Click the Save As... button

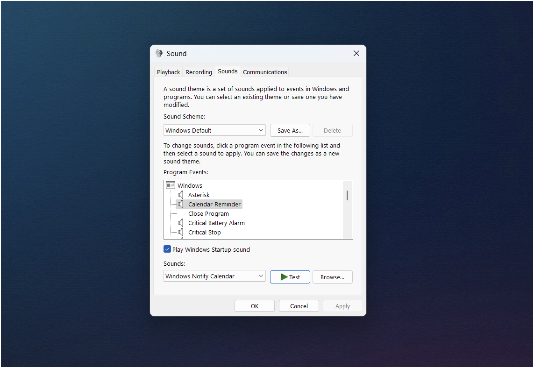pyautogui.click(x=290, y=130)
